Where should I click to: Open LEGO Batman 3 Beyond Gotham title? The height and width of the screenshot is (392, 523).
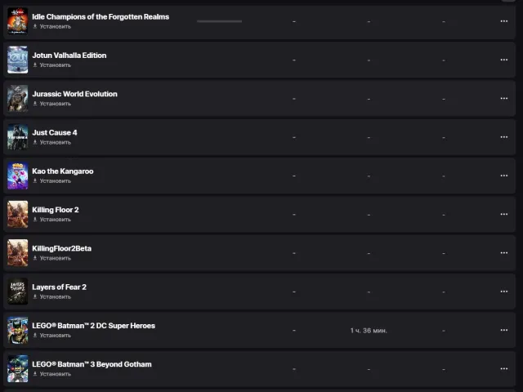point(92,364)
